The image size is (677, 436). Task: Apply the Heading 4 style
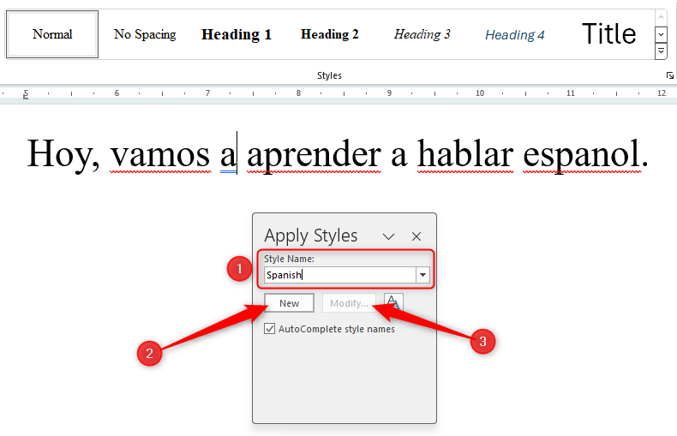coord(515,34)
